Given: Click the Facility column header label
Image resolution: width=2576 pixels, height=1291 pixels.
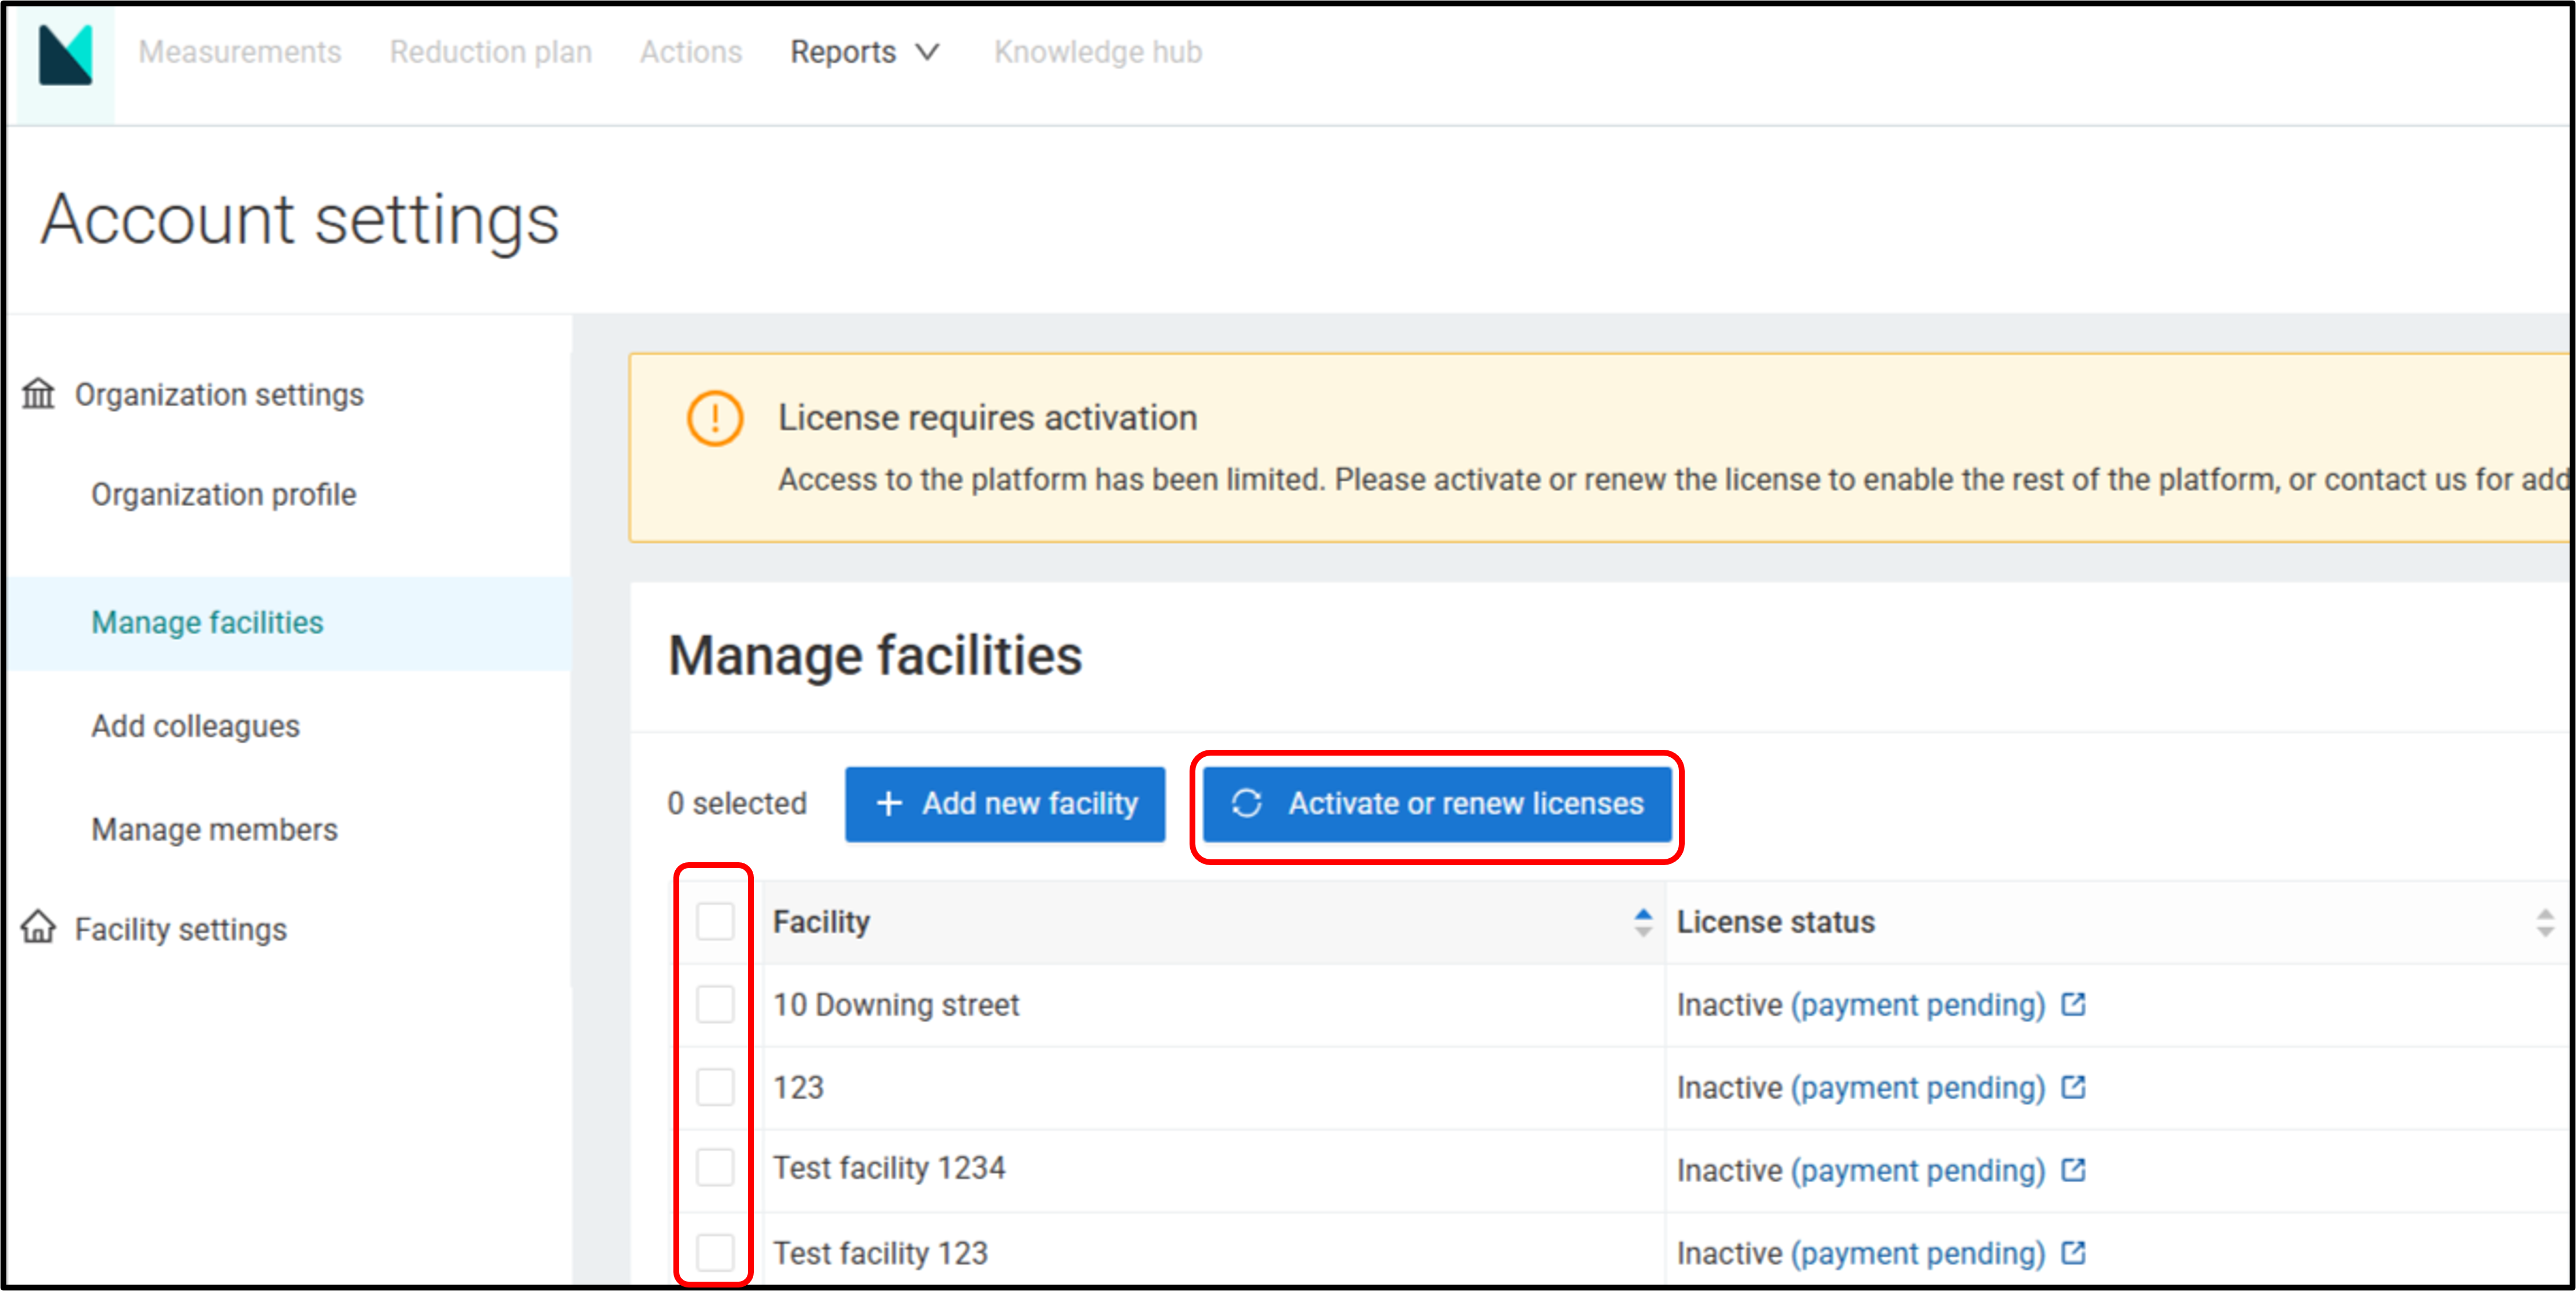Looking at the screenshot, I should click(821, 922).
